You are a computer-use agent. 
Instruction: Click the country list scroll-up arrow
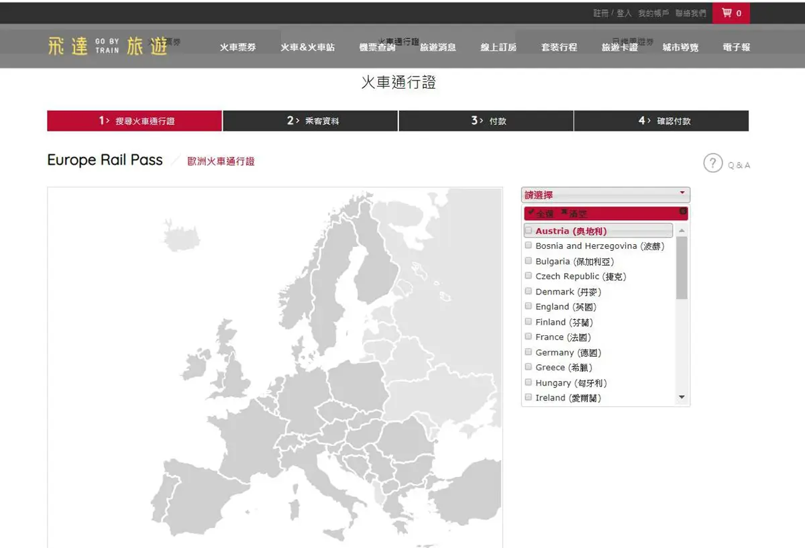[x=682, y=230]
